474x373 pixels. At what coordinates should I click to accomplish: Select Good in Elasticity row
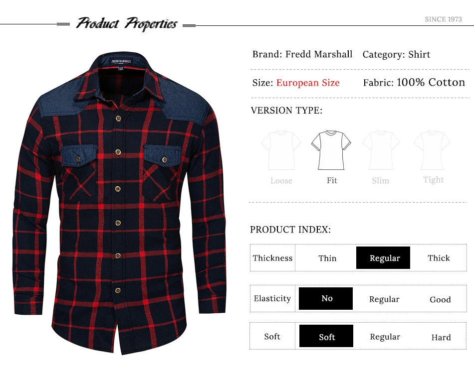(x=440, y=299)
